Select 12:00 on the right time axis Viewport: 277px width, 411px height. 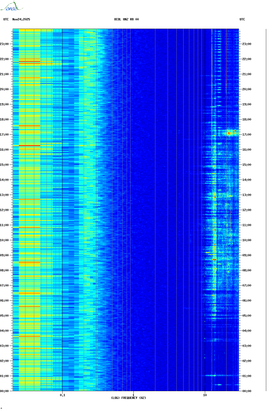click(247, 210)
